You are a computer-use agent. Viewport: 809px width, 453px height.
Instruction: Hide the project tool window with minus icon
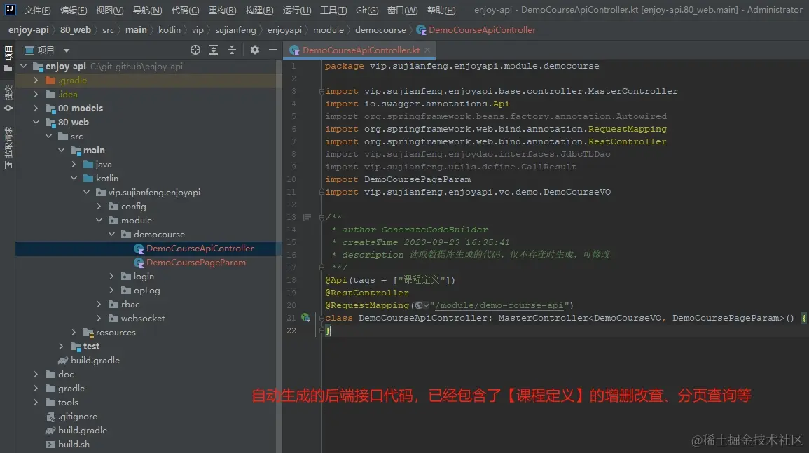(x=273, y=50)
